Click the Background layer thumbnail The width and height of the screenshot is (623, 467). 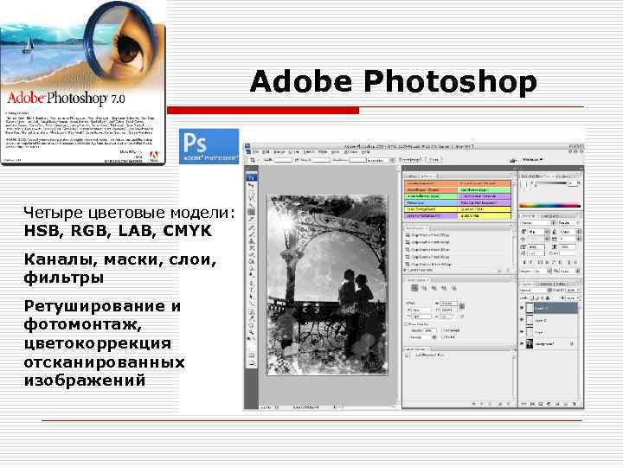[x=530, y=343]
